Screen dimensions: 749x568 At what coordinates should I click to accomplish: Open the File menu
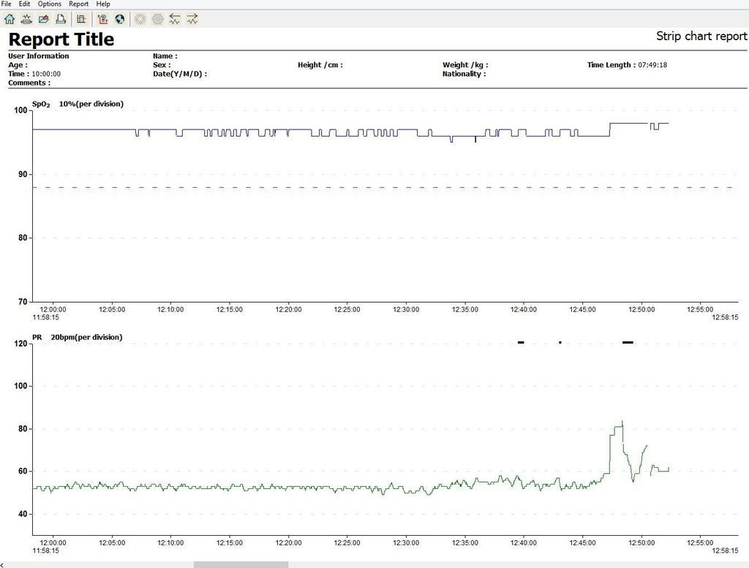click(x=6, y=4)
